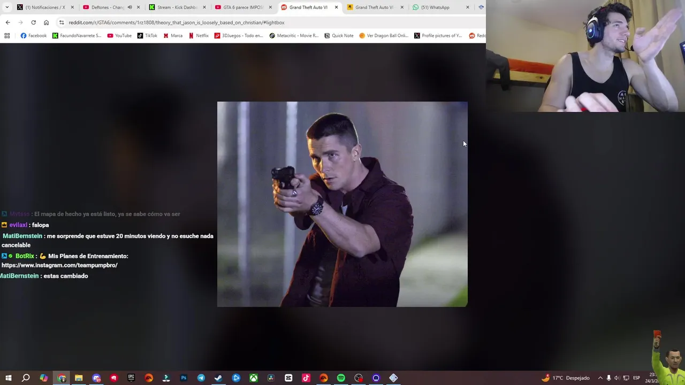Image resolution: width=685 pixels, height=385 pixels.
Task: Switch the ESP keyboard language indicator
Action: 636,378
